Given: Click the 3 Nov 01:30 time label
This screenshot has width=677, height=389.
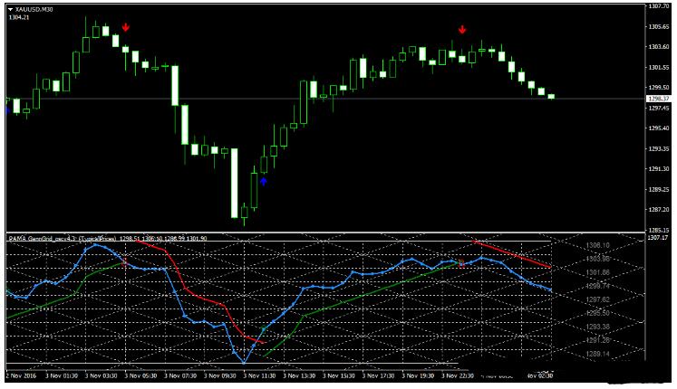Looking at the screenshot, I should [x=61, y=375].
